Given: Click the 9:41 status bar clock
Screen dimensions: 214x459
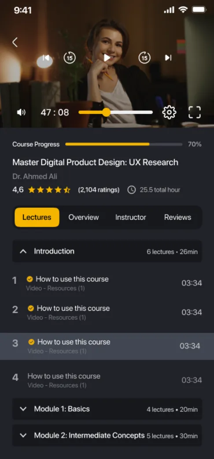Looking at the screenshot, I should [23, 10].
